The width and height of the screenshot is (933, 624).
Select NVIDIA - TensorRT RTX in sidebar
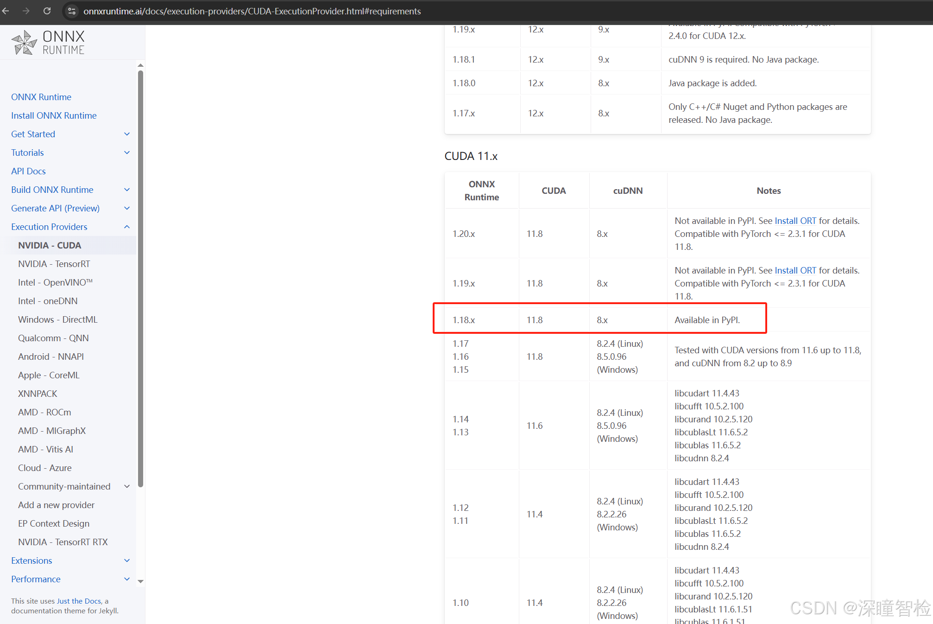tap(63, 542)
